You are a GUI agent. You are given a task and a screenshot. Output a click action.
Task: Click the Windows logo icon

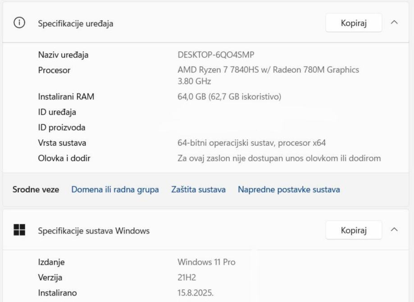pos(19,230)
